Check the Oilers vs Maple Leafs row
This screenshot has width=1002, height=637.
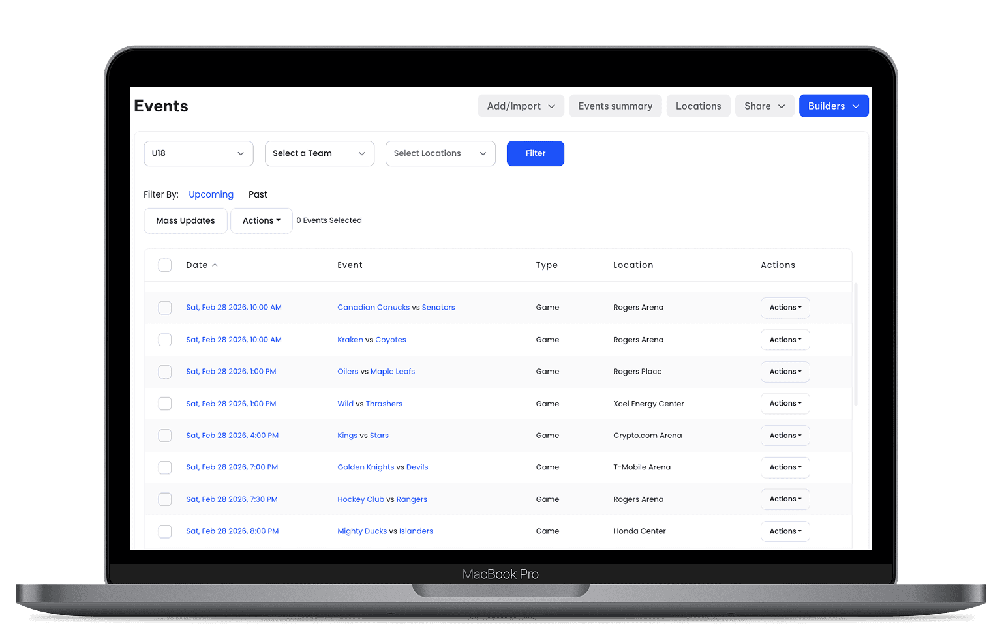pyautogui.click(x=165, y=372)
